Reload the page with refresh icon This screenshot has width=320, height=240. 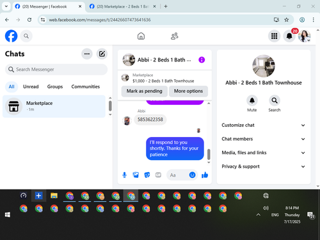29,20
